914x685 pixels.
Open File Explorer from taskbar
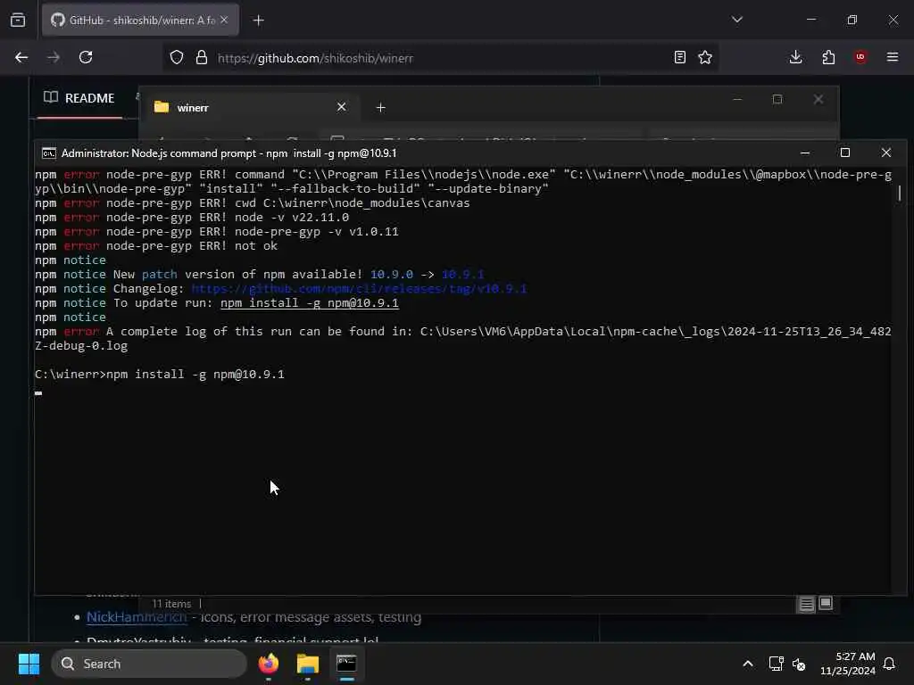(x=308, y=664)
